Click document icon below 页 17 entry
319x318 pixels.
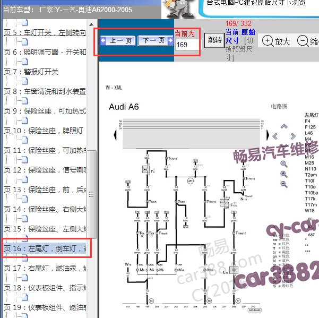point(25,278)
